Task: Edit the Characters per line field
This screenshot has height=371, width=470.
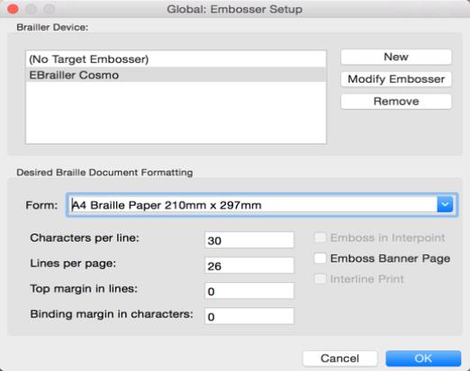Action: (249, 240)
